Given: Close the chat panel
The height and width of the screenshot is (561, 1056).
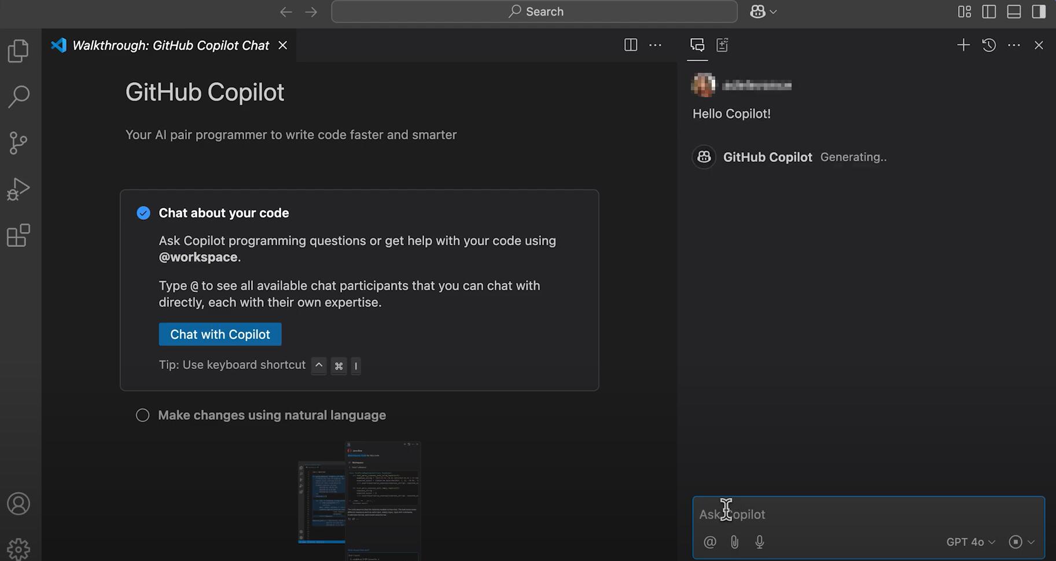Looking at the screenshot, I should 1039,45.
